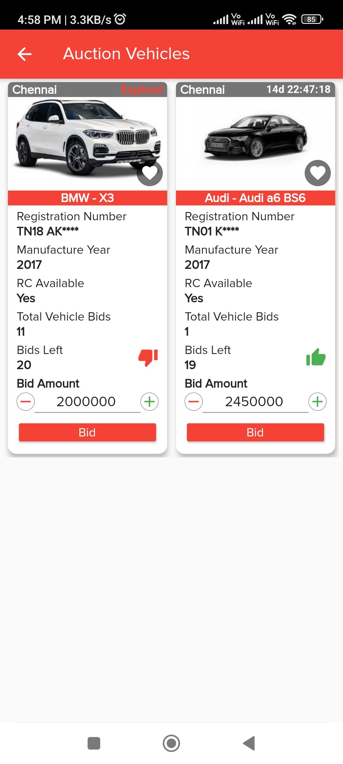This screenshot has width=343, height=764.
Task: Place bid on the BMW X3
Action: pyautogui.click(x=87, y=432)
